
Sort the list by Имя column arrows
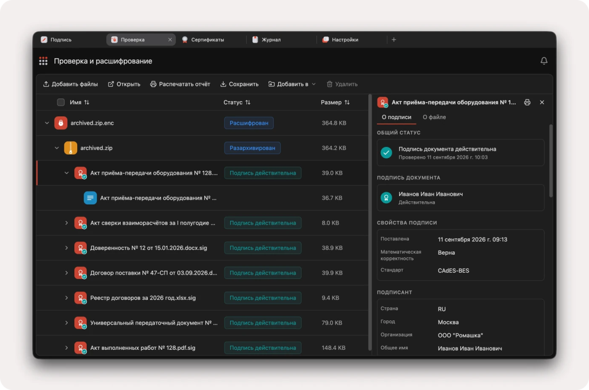(87, 102)
